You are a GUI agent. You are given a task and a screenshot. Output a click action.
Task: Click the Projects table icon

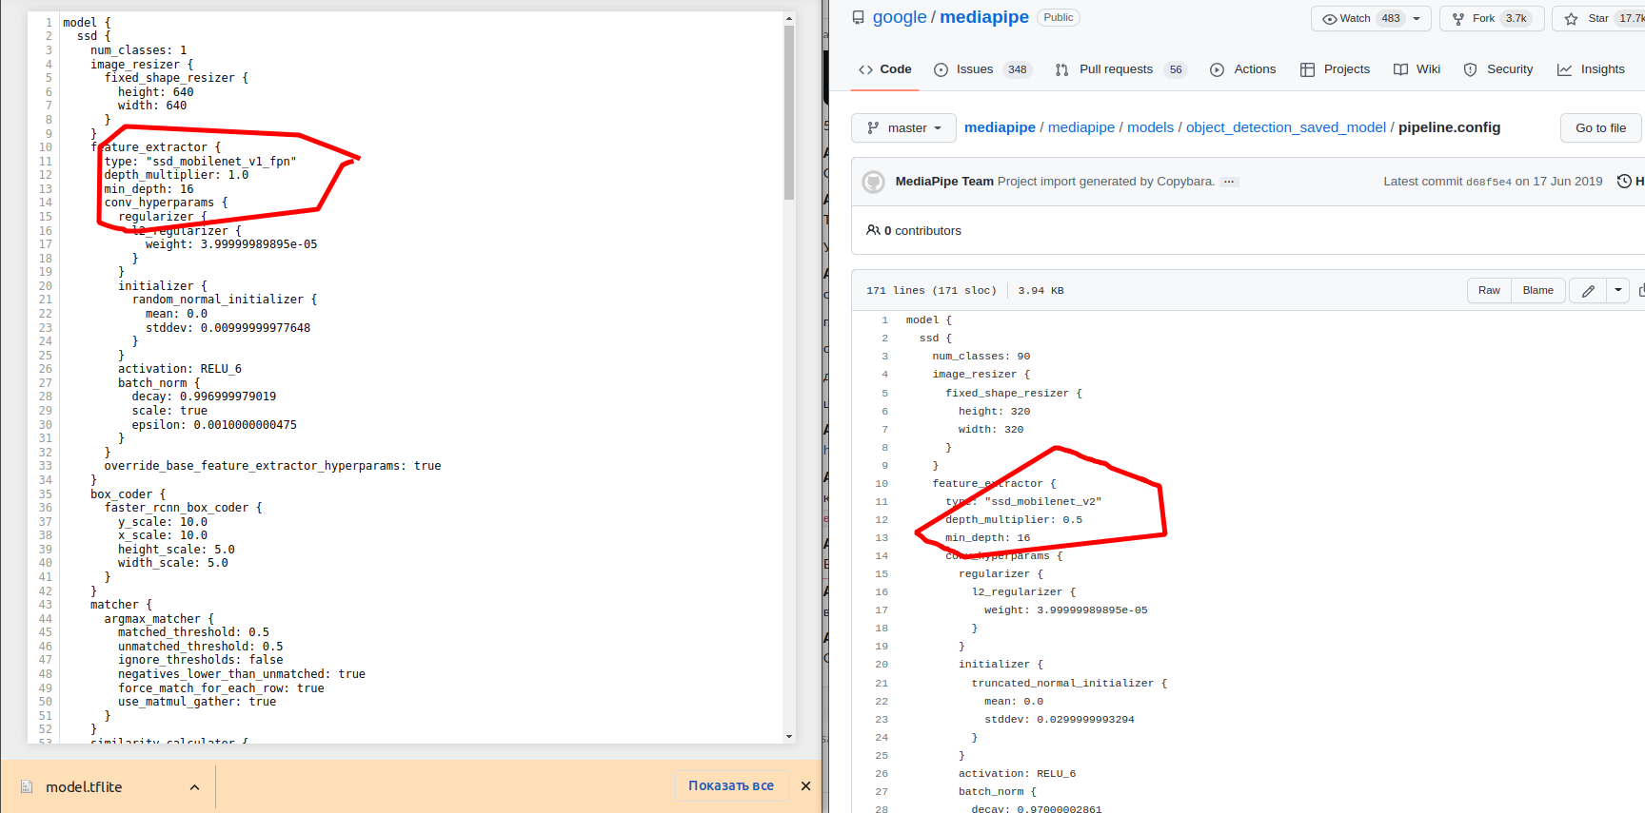point(1307,69)
